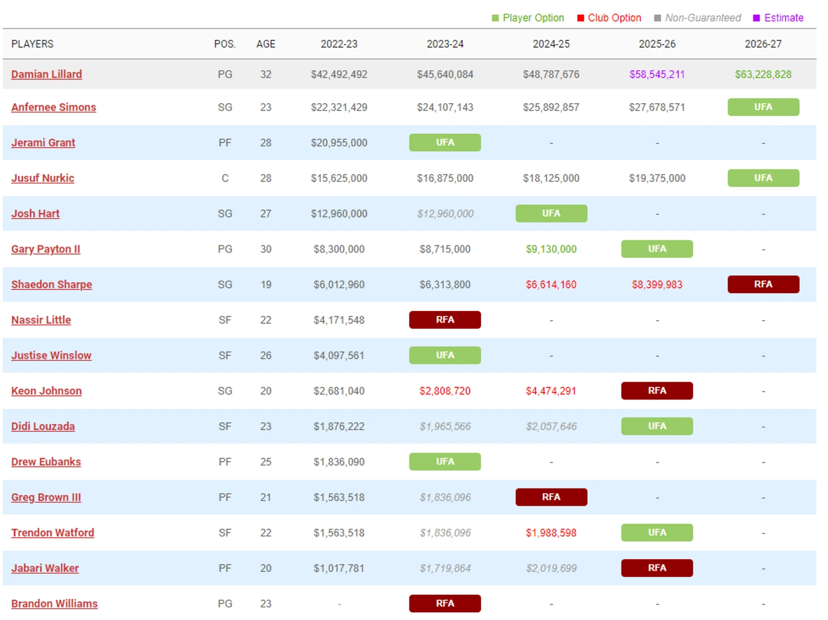
Task: Click Justise Winslow's UFA badge
Action: (x=445, y=355)
